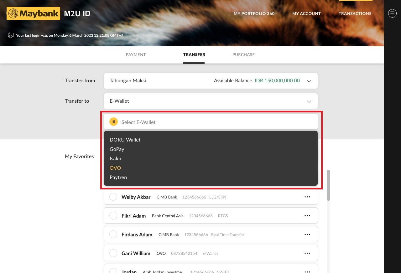Select Firdaus Adam radio button
The height and width of the screenshot is (273, 401).
coord(113,234)
